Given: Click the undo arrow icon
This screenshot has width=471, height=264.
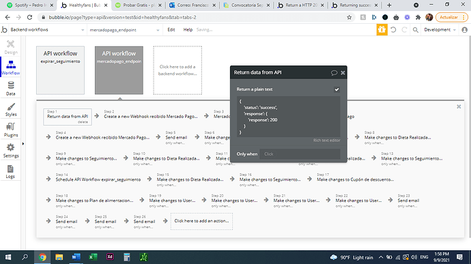Looking at the screenshot, I should pyautogui.click(x=393, y=30).
